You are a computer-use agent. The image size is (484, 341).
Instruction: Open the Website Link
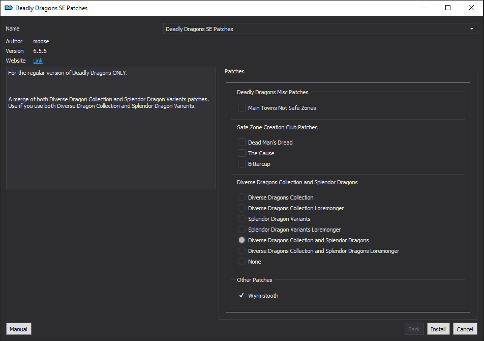[38, 61]
